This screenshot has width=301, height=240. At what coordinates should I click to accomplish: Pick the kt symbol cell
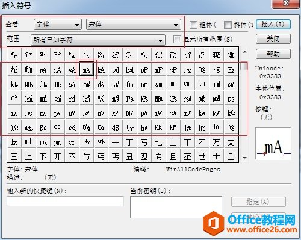pyautogui.click(x=188, y=127)
